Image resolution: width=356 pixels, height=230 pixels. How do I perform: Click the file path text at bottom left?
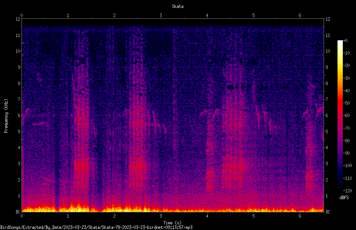(96, 227)
